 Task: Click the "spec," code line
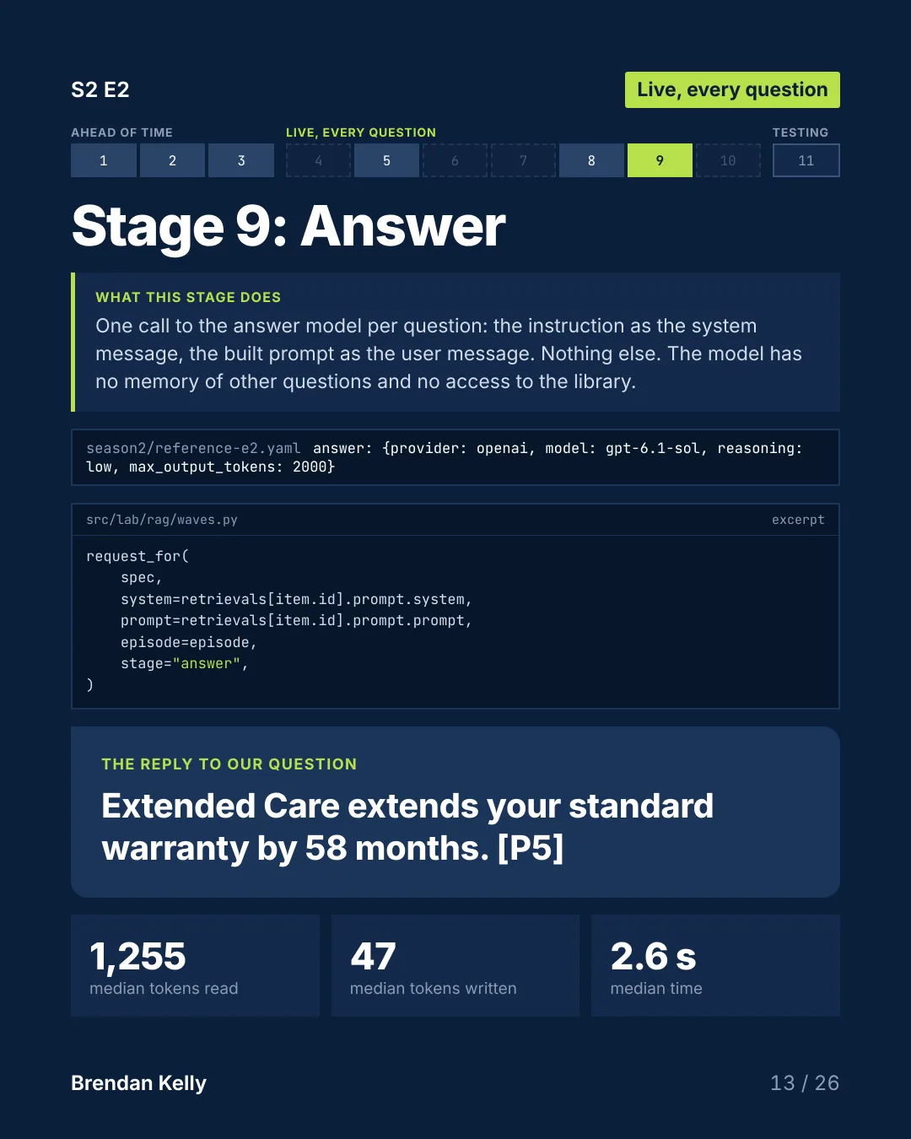pyautogui.click(x=141, y=578)
